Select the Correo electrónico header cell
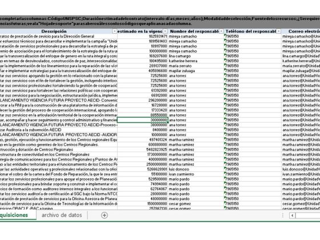 click(x=301, y=31)
